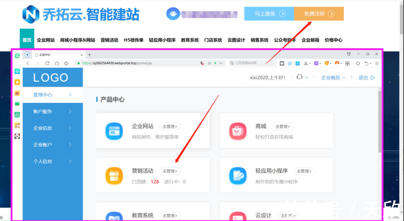404x221 pixels.
Task: Open the four-square apps grid icon
Action: [x=348, y=63]
